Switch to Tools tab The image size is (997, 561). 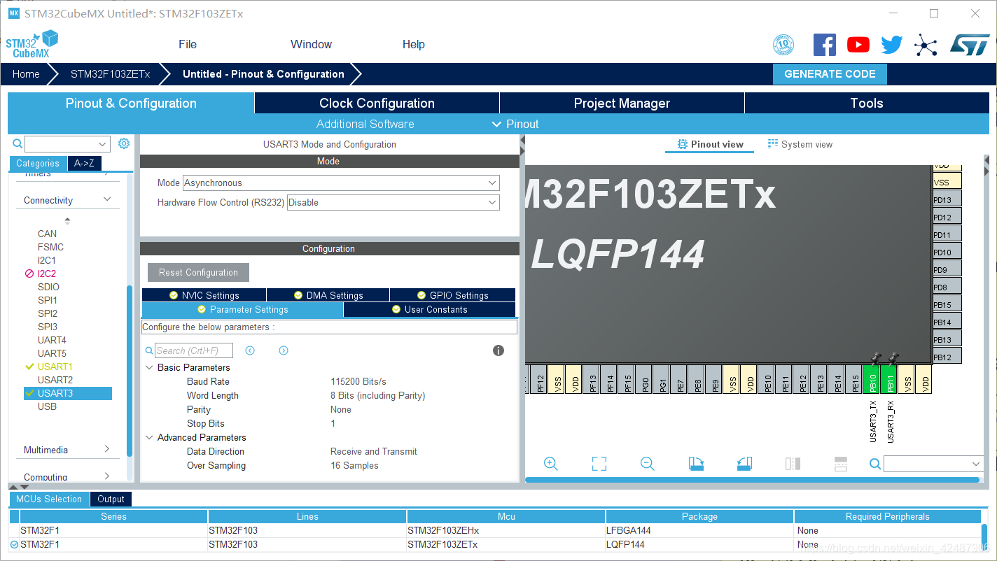(x=867, y=103)
